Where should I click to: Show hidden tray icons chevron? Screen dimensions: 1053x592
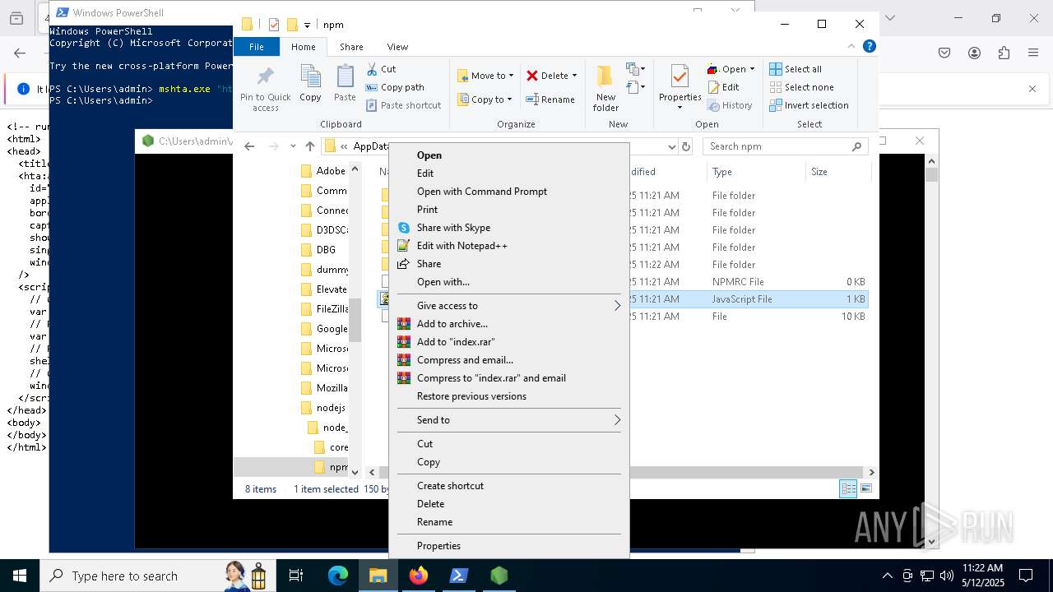coord(887,576)
